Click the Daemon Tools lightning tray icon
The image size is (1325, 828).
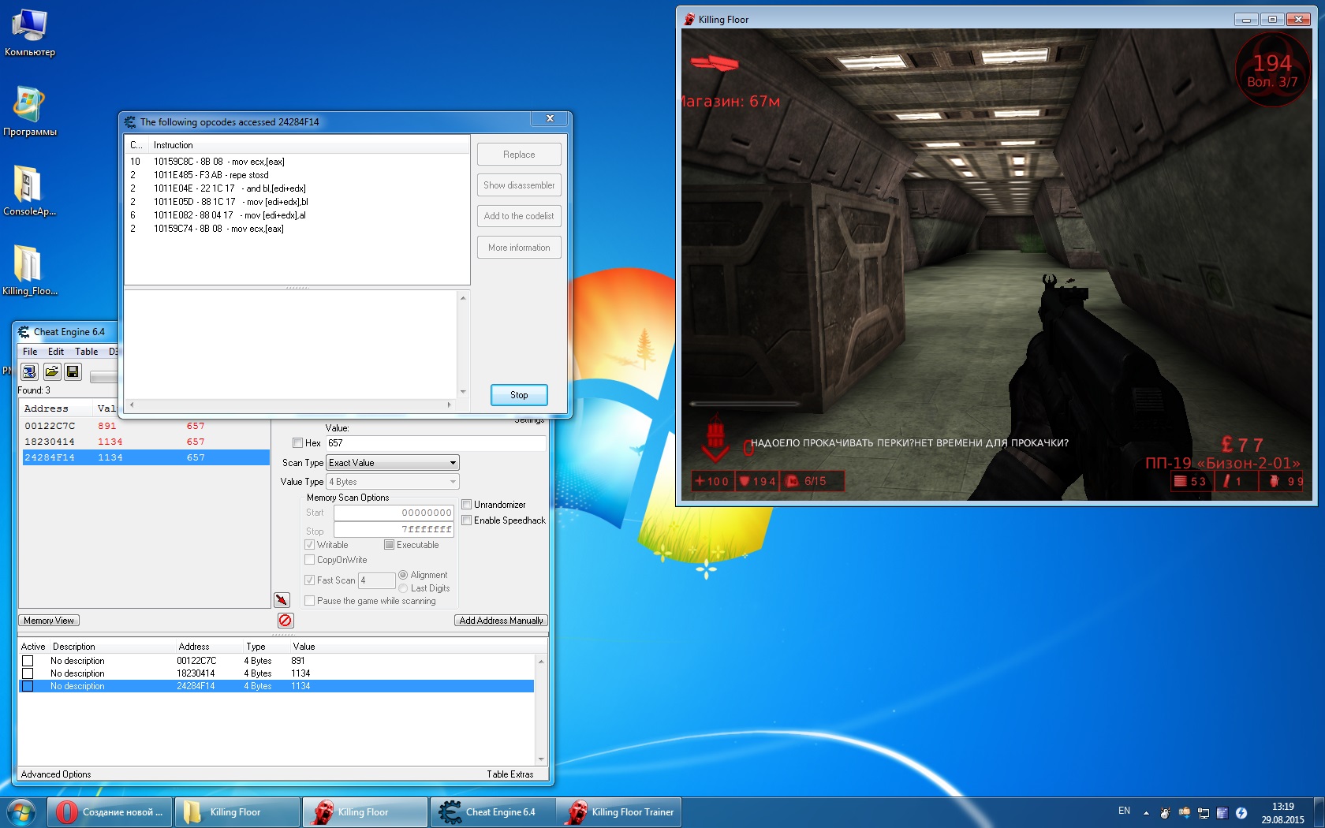(1241, 812)
